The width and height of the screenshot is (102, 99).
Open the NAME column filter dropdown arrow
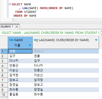click(x=30, y=45)
